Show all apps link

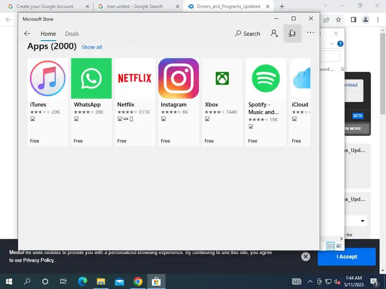pos(92,47)
